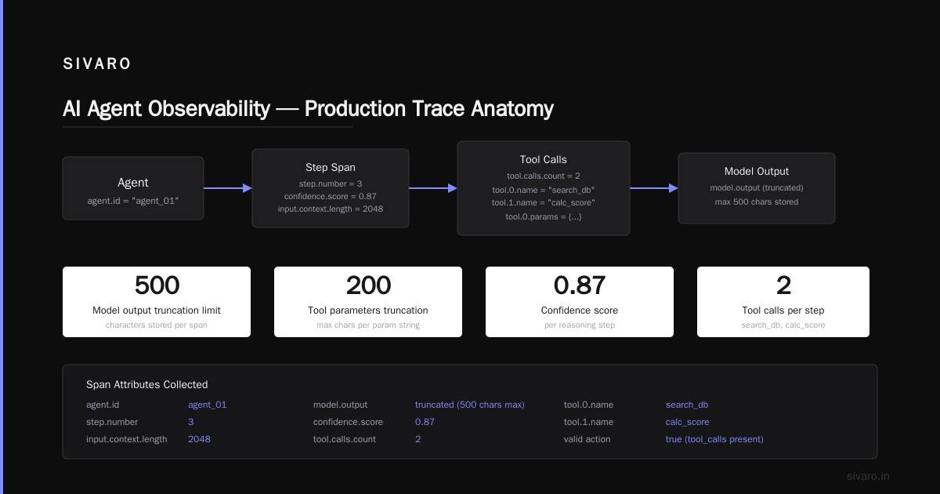Click the 'input.context.length' key in the table
940x494 pixels.
pos(127,439)
